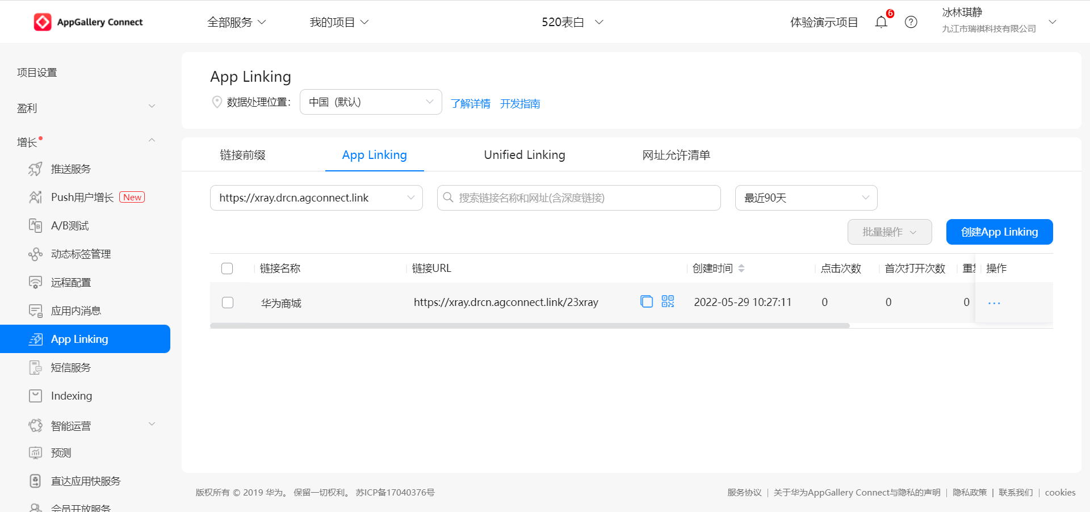
Task: Click the 智能运营 icon in the sidebar
Action: [35, 425]
